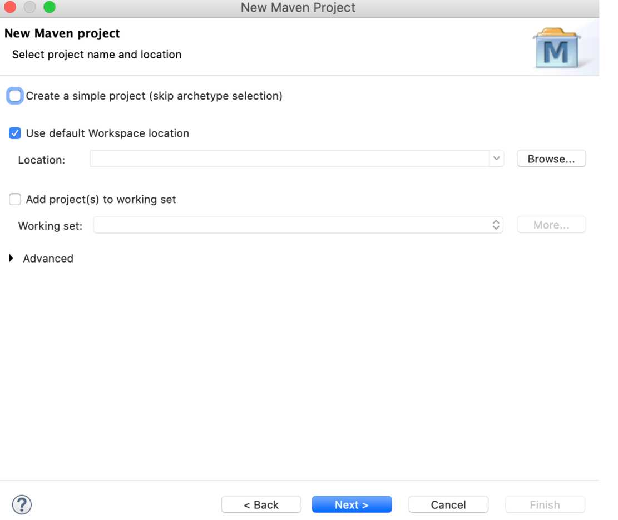Viewport: 618px width, 520px height.
Task: Click the red close window button
Action: point(10,7)
